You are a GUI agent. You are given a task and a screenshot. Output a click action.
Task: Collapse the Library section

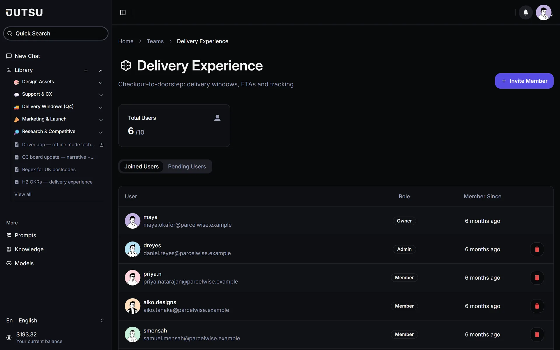click(x=101, y=71)
